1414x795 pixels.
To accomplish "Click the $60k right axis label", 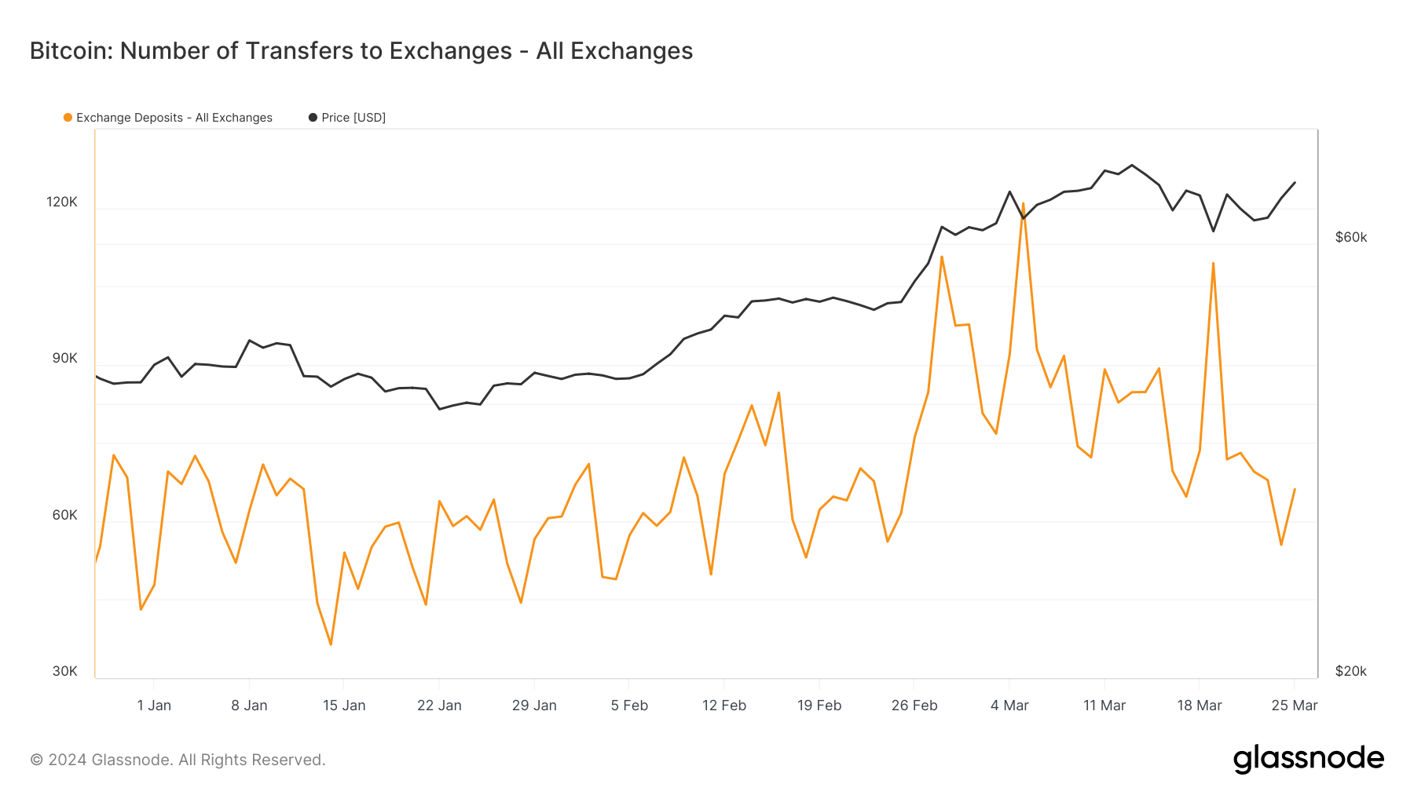I will tap(1351, 237).
